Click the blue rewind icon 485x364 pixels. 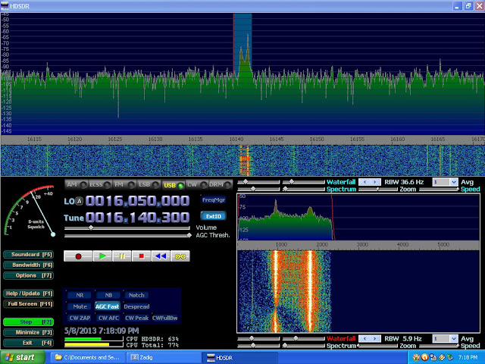161,256
